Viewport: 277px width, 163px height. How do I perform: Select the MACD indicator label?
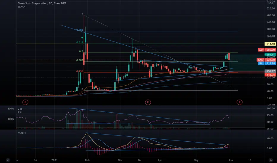[x=22, y=133]
